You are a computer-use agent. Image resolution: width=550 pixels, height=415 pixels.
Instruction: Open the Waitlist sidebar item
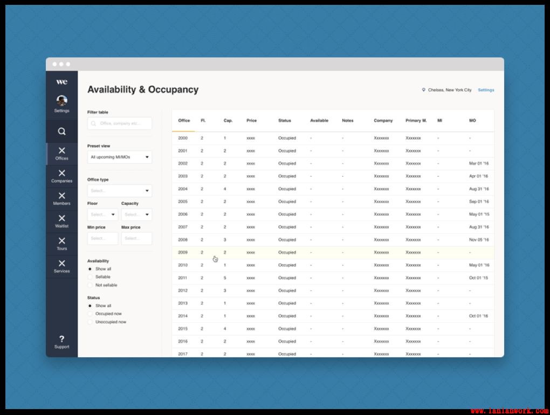61,221
